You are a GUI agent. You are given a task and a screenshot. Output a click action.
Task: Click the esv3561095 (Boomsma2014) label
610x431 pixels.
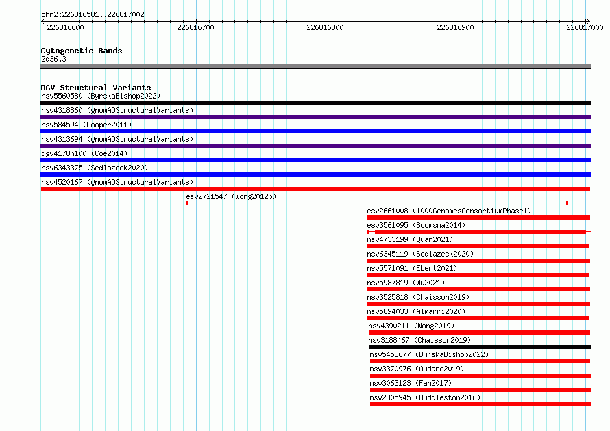[416, 225]
